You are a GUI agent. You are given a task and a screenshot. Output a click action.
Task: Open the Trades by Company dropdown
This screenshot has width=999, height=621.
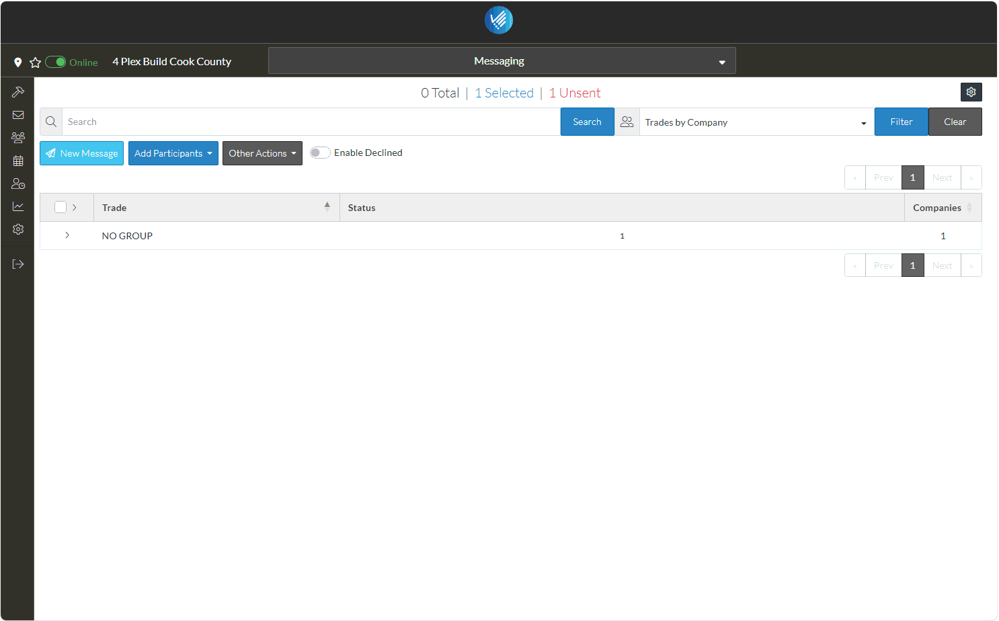point(757,122)
